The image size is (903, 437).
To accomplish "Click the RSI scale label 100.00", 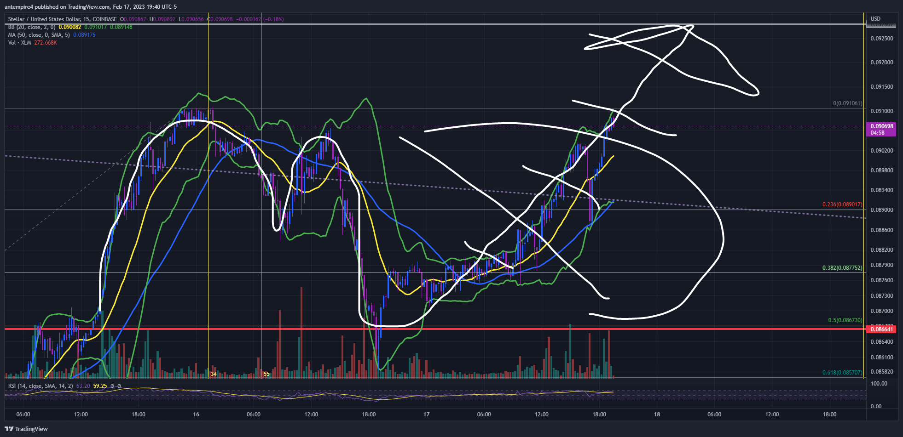I will (x=879, y=384).
